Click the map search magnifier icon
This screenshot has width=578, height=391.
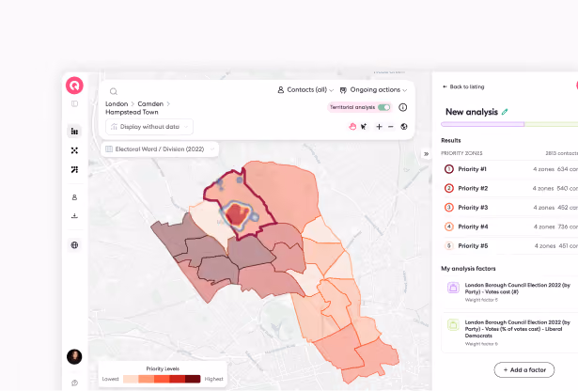tap(114, 91)
